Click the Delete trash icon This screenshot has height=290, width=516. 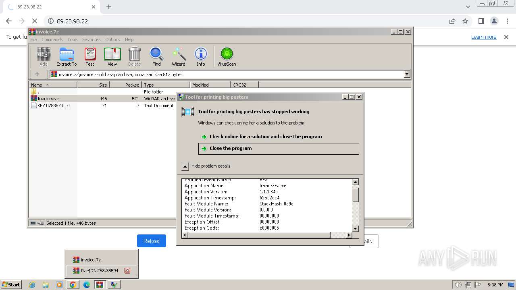pos(134,56)
